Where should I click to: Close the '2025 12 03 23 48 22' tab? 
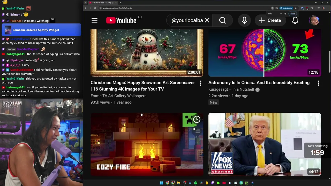point(116,3)
